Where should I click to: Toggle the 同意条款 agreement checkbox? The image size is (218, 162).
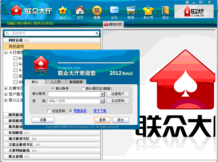pos(71,111)
